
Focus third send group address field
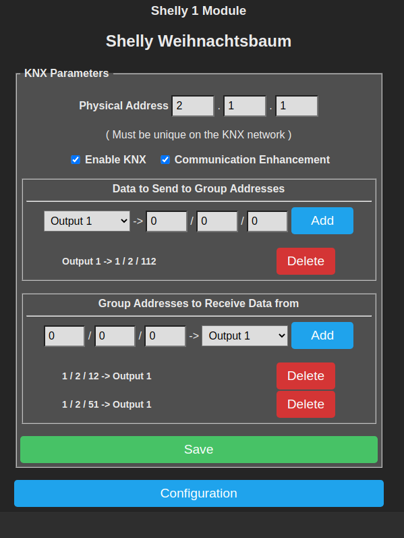(268, 221)
